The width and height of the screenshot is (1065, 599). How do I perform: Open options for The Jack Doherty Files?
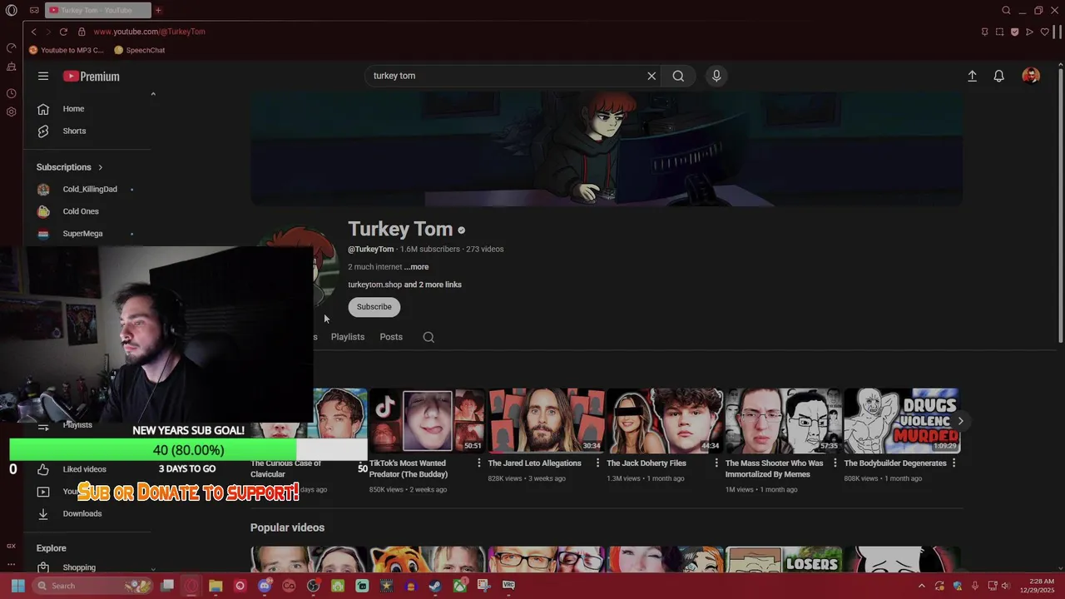[x=716, y=463]
